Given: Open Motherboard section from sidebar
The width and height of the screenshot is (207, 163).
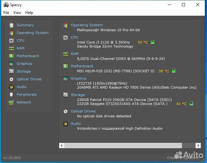Looking at the screenshot, I should 28,56.
